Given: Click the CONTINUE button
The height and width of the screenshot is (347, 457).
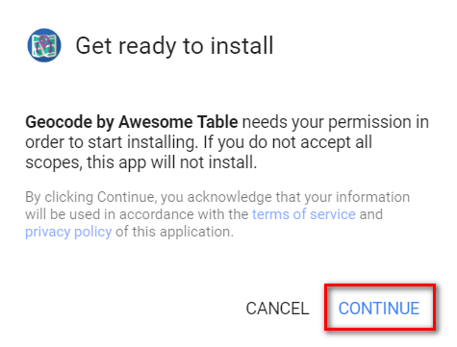Looking at the screenshot, I should (x=379, y=309).
